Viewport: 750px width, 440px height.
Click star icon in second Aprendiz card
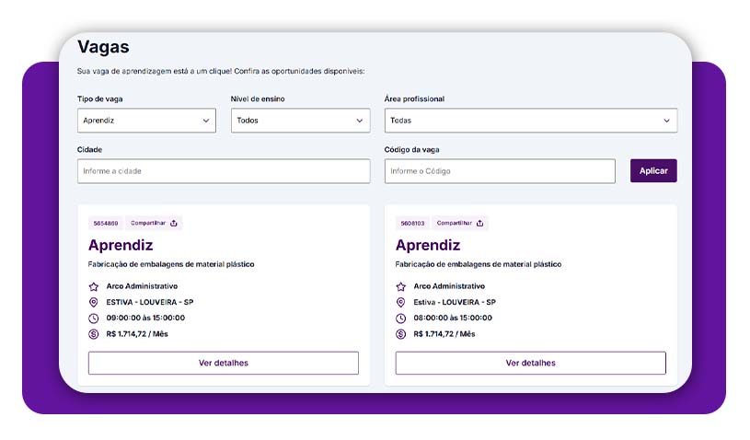click(401, 286)
